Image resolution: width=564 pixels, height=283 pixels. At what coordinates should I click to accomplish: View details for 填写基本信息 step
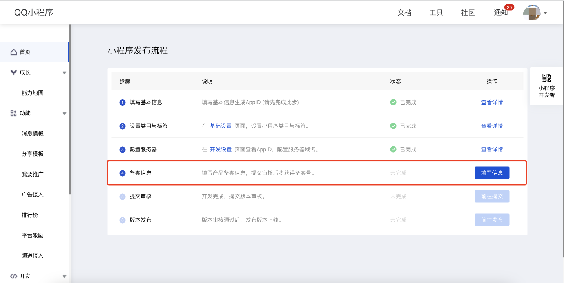[492, 102]
